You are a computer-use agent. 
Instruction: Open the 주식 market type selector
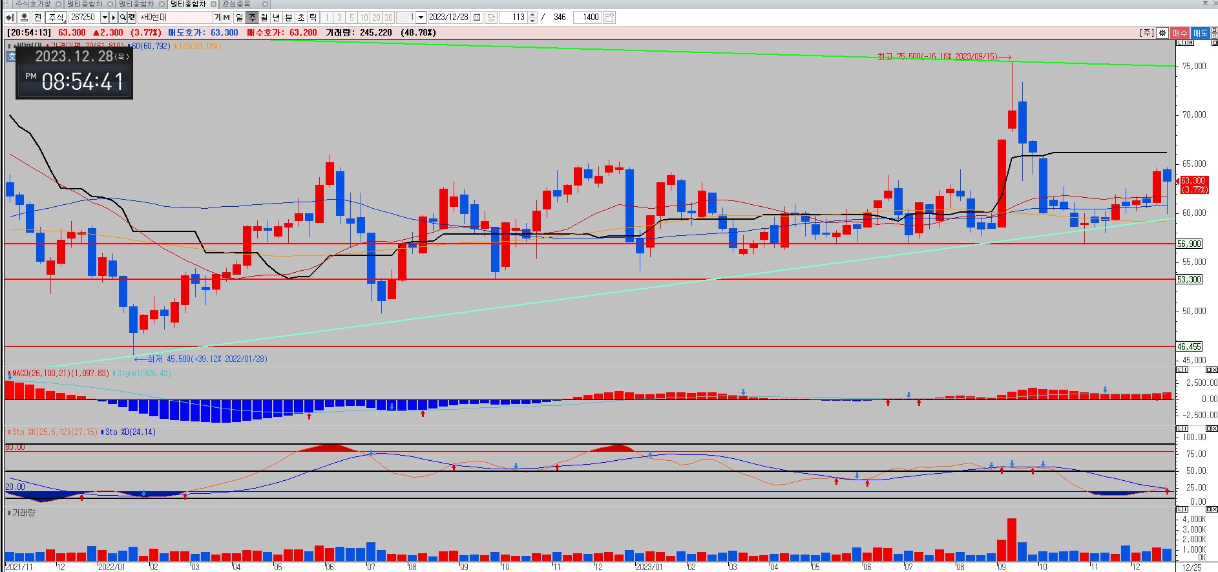57,17
